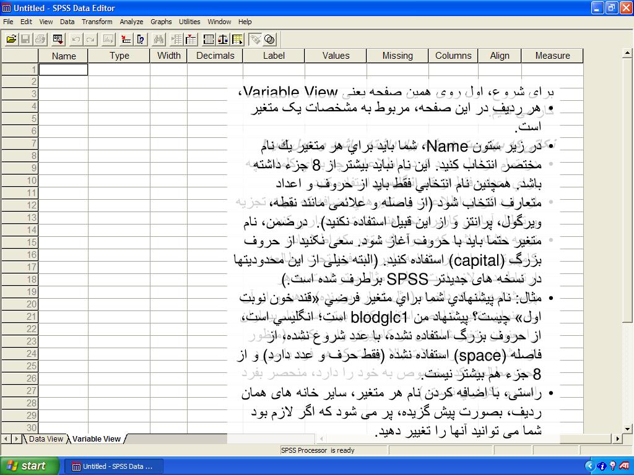Click the Open File toolbar icon
The image size is (634, 475).
click(x=11, y=39)
